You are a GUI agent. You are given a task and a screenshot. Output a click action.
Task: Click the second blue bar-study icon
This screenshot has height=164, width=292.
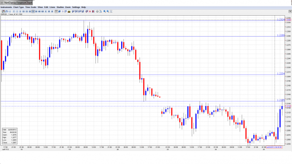click(76, 11)
